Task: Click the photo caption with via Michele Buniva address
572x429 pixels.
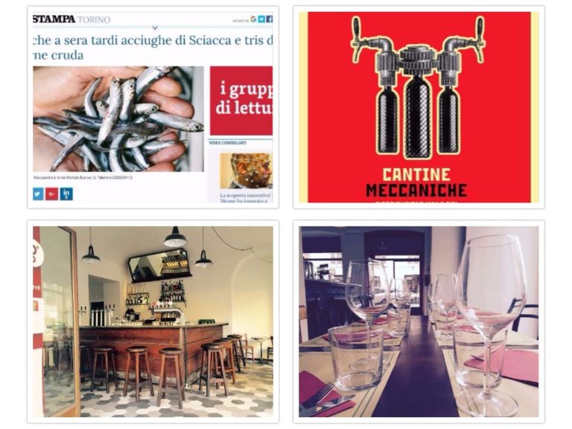Action: click(83, 178)
